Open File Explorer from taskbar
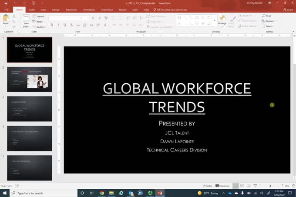The image size is (296, 197). pos(111,193)
